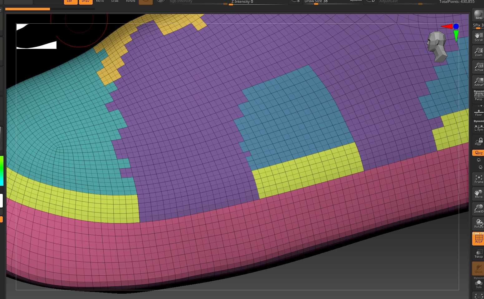Disable PolyF polyframe display

(x=478, y=238)
